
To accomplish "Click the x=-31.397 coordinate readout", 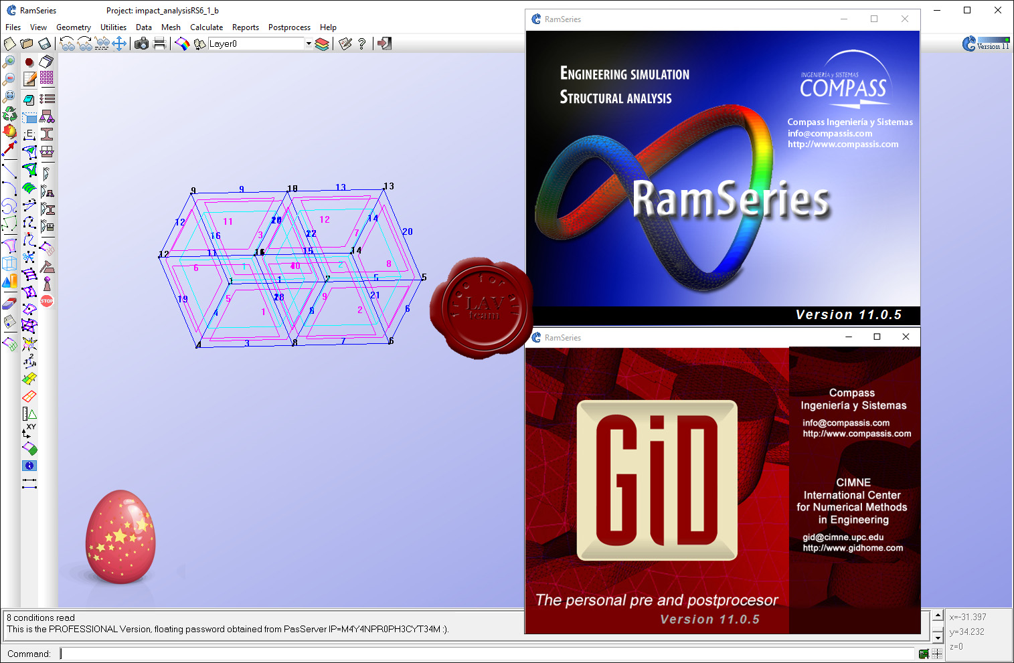I will (968, 617).
